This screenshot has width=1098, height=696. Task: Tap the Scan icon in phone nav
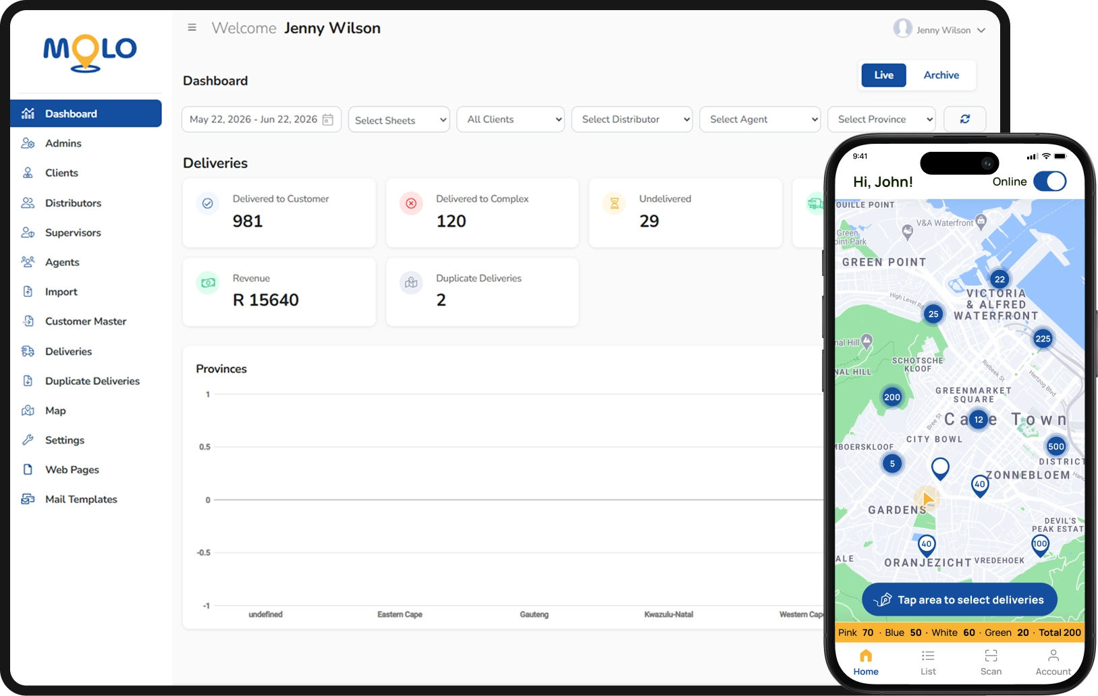pos(991,655)
